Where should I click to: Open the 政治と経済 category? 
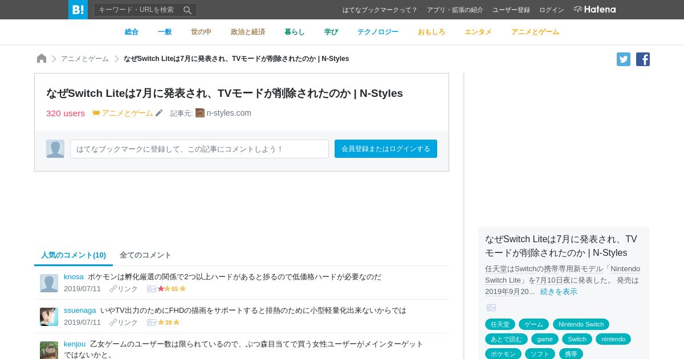(248, 32)
